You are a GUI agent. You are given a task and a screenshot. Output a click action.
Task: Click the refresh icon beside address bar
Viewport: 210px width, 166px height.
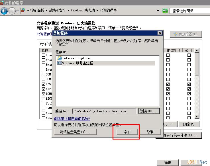(165, 11)
